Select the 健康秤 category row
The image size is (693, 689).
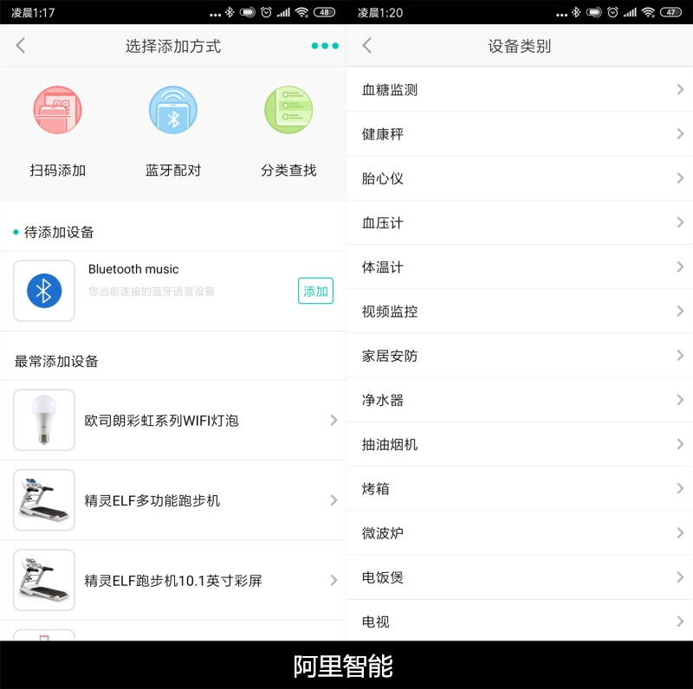pyautogui.click(x=520, y=133)
